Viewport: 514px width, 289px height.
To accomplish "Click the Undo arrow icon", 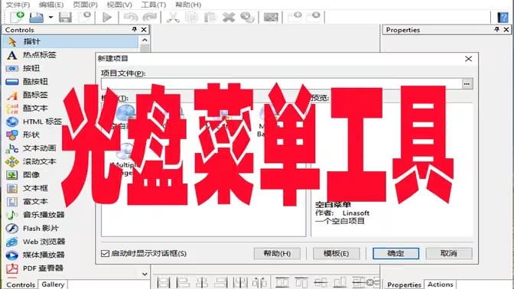I will [131, 17].
